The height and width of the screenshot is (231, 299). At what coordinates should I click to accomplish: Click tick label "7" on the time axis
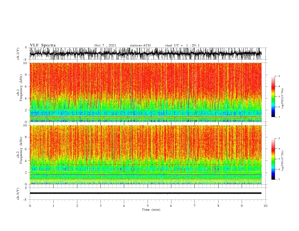point(195,206)
